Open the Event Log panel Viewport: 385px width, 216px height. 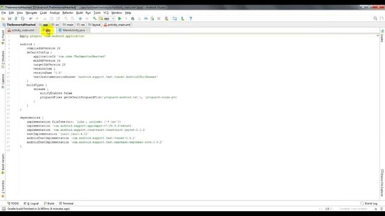tap(369, 203)
